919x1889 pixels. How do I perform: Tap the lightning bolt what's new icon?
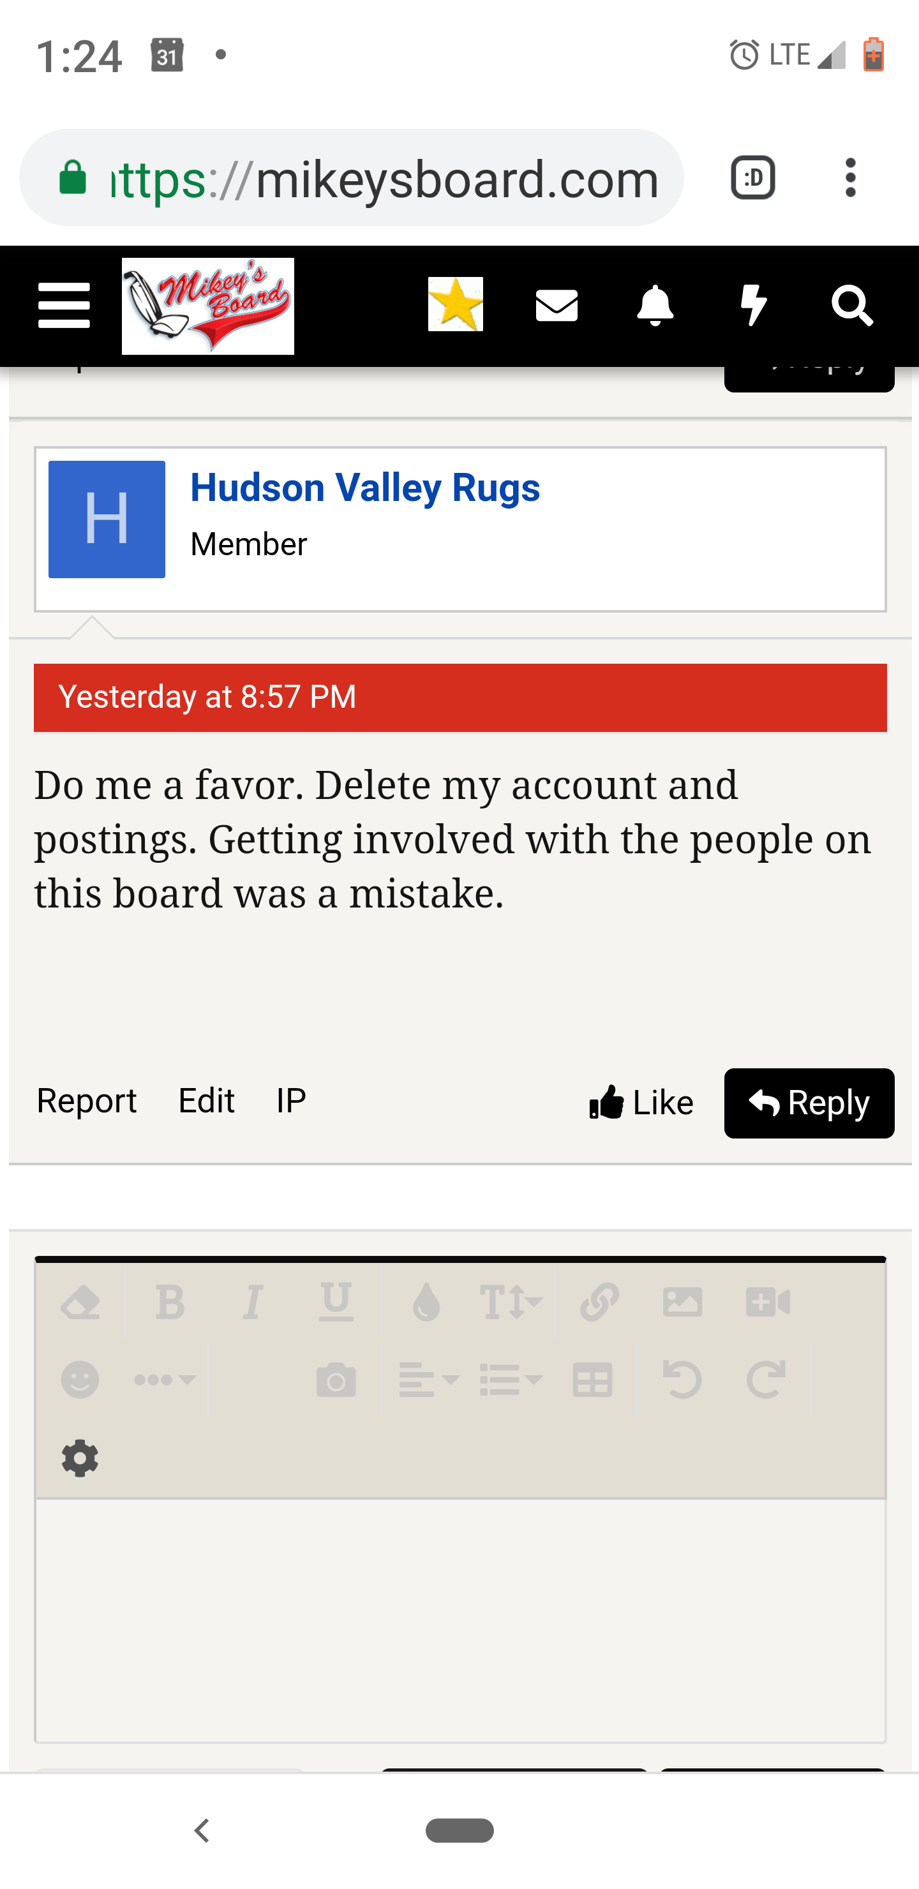tap(753, 305)
